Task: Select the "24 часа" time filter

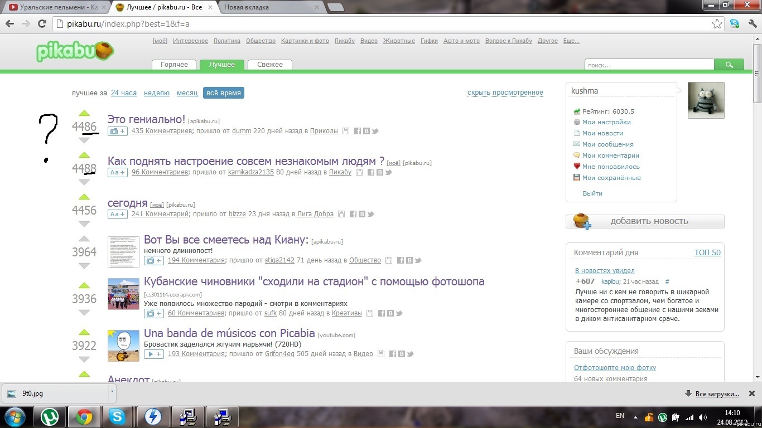Action: (x=123, y=93)
